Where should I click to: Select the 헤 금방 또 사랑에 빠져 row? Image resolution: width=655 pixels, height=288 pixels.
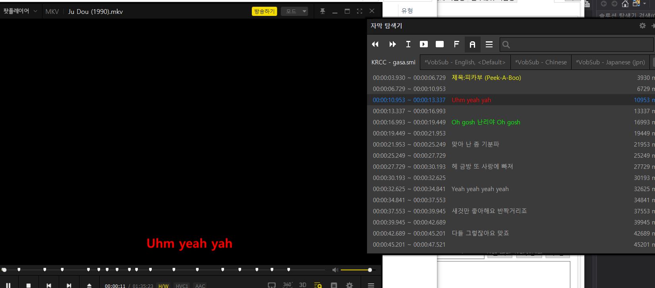[511, 166]
